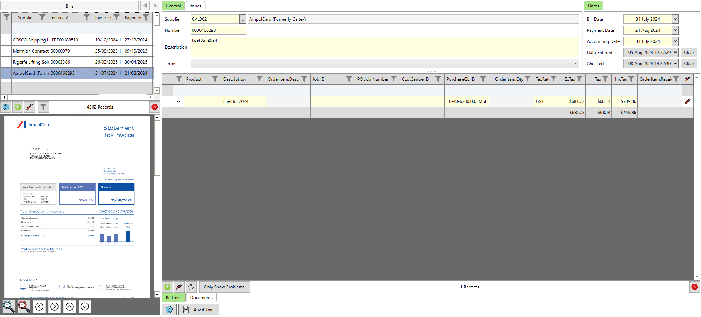Open the Bill Date dropdown

point(675,19)
